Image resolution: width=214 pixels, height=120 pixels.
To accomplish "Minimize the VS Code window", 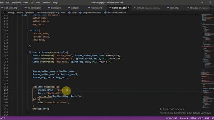I will point(202,3).
